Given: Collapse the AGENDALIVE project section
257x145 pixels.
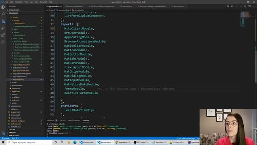Looking at the screenshot, I should coord(25,13).
